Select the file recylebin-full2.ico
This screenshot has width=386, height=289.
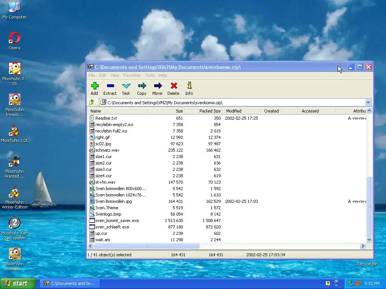(x=111, y=131)
